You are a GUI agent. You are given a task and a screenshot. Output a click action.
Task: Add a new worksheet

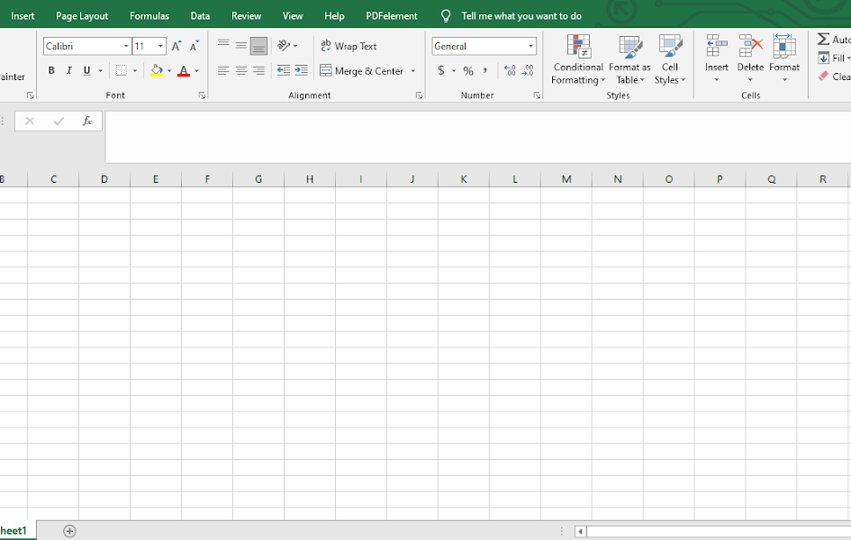point(69,531)
